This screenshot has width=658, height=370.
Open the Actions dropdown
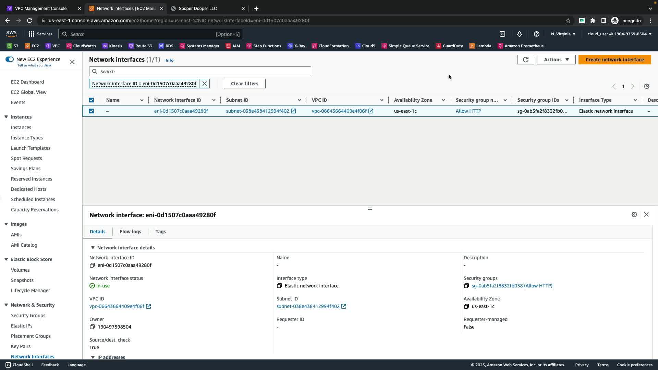556,60
